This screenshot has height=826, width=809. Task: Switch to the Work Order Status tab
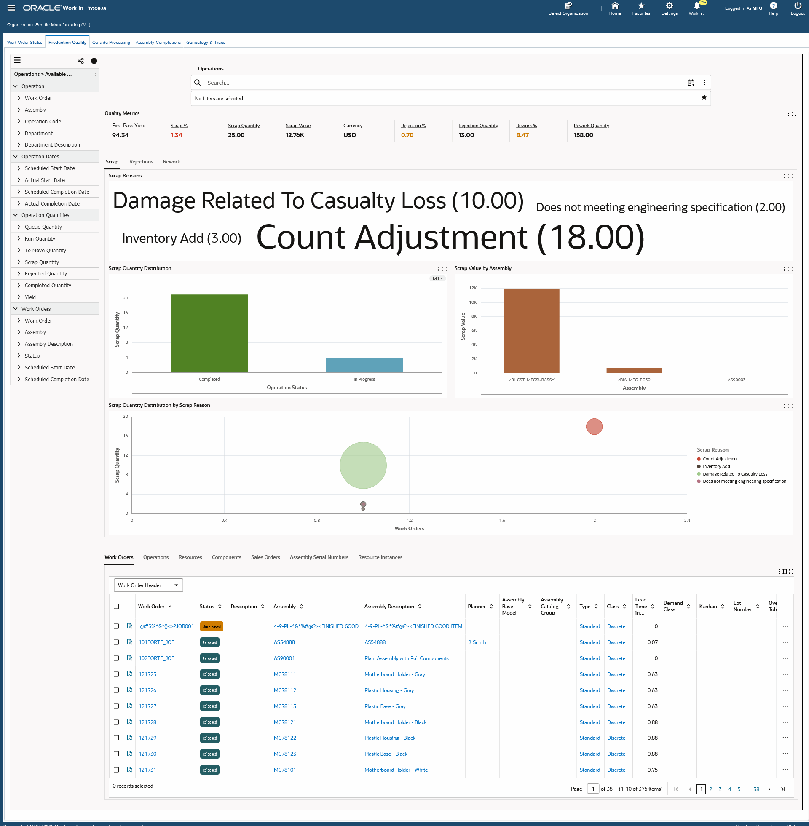(24, 42)
